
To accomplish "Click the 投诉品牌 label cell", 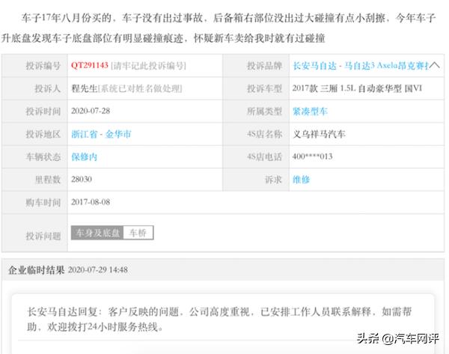I will (x=256, y=66).
